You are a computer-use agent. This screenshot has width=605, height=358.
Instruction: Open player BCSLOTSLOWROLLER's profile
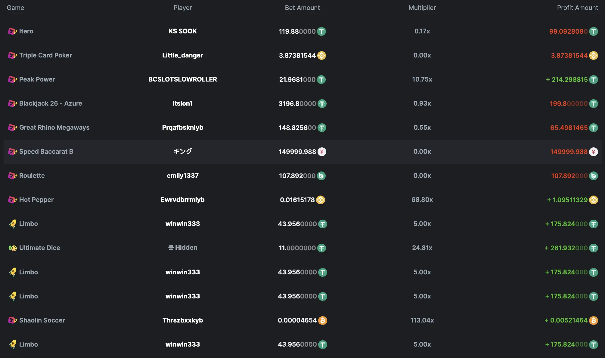click(183, 79)
